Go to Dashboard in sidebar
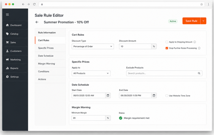This screenshot has width=214, height=135. [15, 25]
